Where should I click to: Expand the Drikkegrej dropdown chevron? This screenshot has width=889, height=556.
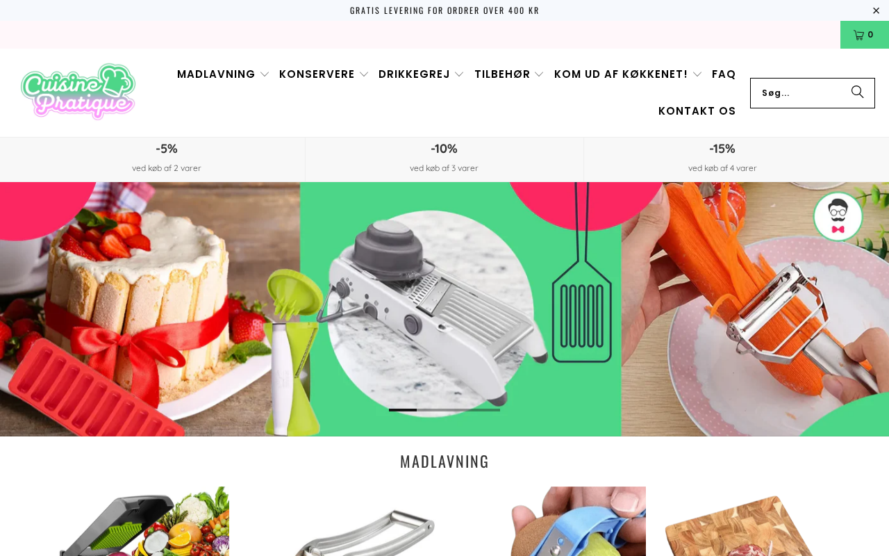(x=459, y=74)
